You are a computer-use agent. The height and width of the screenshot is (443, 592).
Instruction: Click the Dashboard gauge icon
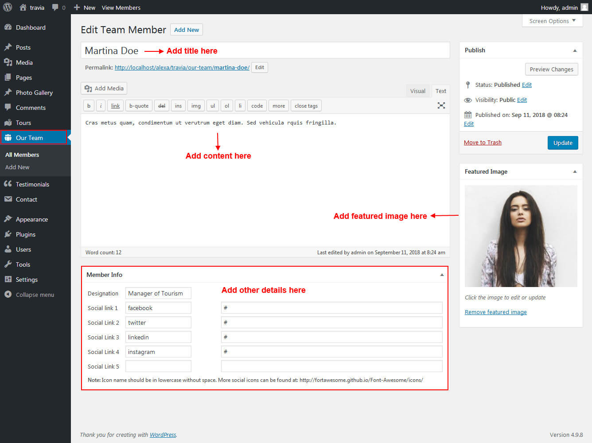click(x=8, y=27)
